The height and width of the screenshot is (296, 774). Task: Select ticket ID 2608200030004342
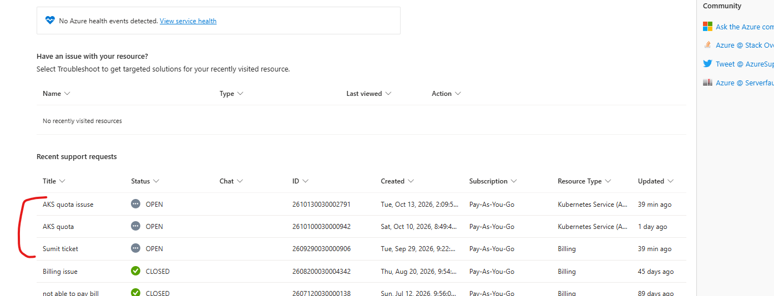321,272
